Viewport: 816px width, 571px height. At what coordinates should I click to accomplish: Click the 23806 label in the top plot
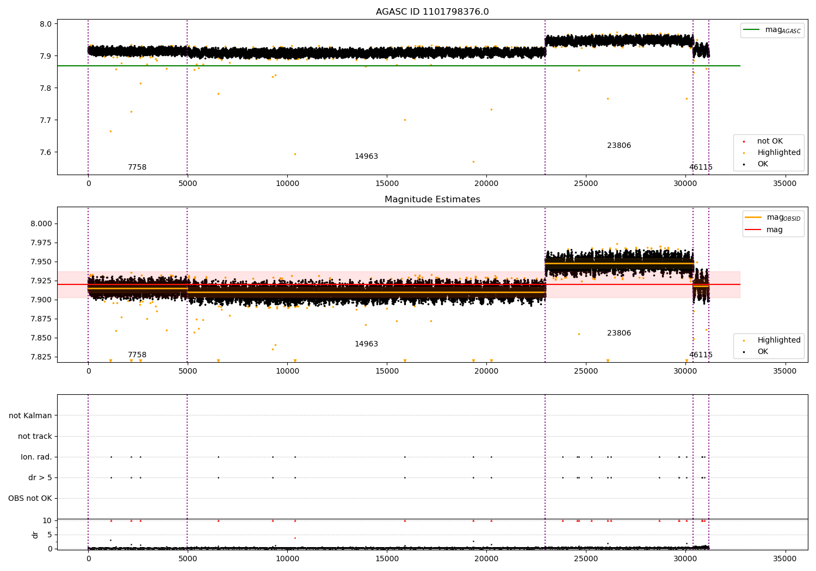(x=619, y=146)
